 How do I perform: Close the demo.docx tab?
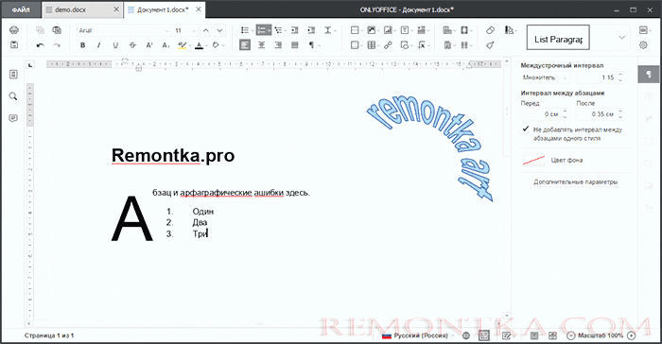(116, 9)
